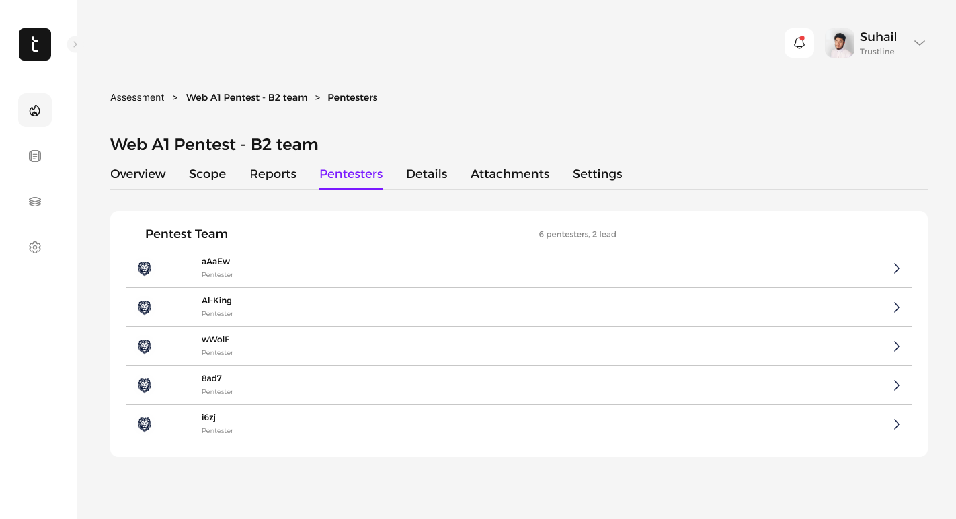This screenshot has height=519, width=956.
Task: Click Web A1 Pentest - B2 team breadcrumb
Action: coord(247,97)
